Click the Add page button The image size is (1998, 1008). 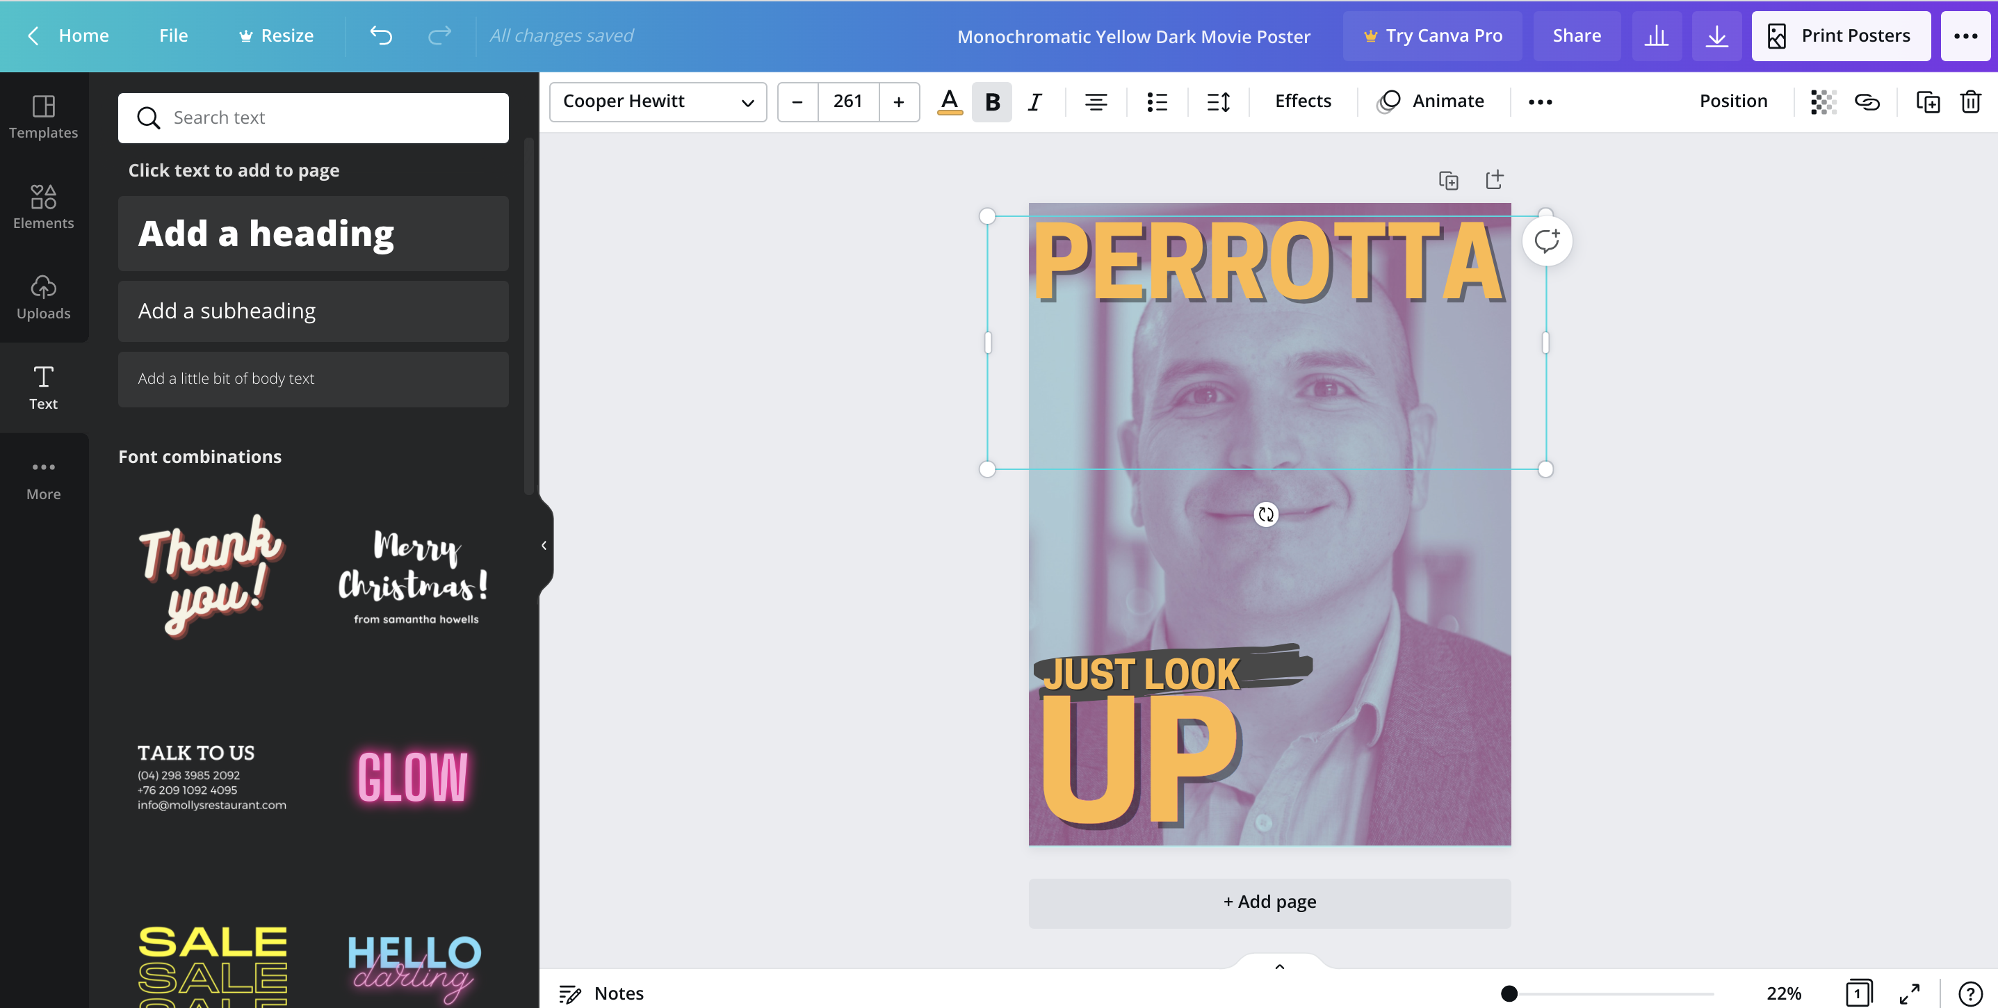click(x=1269, y=902)
